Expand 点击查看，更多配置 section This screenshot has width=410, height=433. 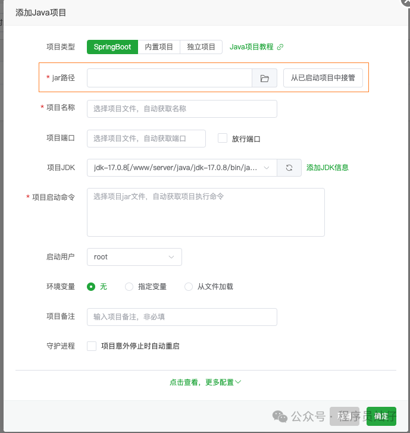(205, 382)
